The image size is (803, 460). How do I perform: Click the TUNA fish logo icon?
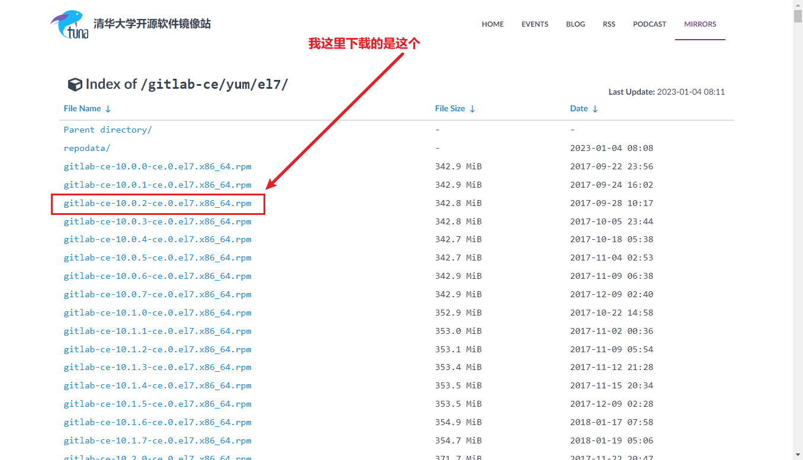[70, 24]
